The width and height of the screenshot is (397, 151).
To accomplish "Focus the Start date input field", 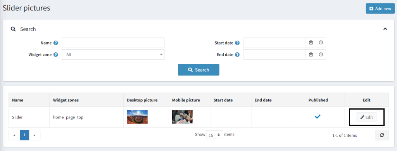I will tap(275, 43).
